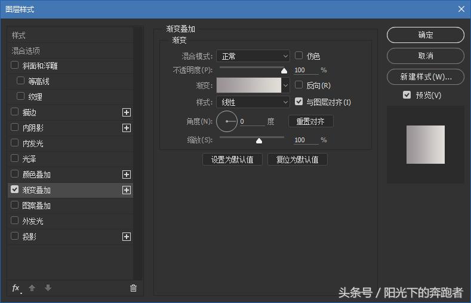471x303 pixels.
Task: Click 缩放 scale slider handle
Action: click(259, 140)
